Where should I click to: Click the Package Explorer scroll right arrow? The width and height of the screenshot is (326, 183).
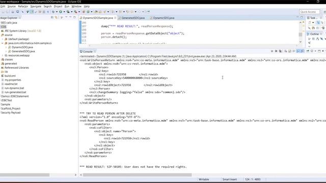75,175
